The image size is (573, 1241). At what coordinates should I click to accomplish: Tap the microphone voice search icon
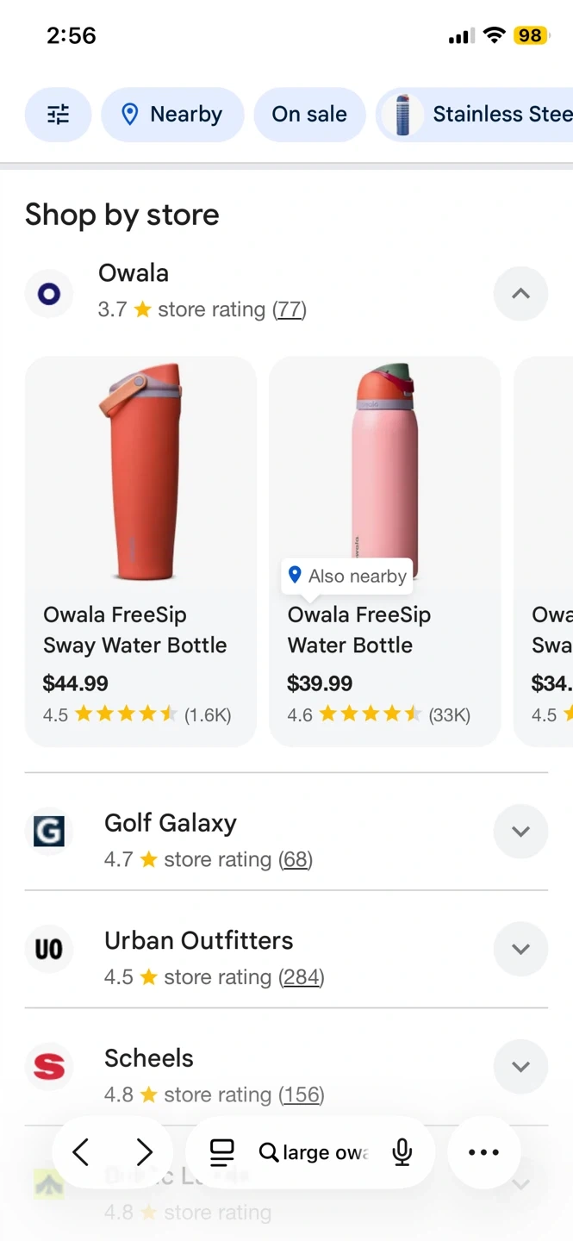tap(402, 1152)
